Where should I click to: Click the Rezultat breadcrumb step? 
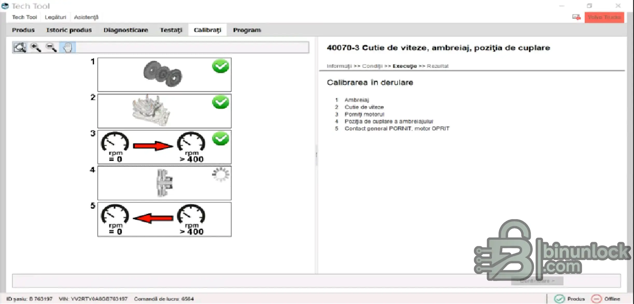coord(438,66)
